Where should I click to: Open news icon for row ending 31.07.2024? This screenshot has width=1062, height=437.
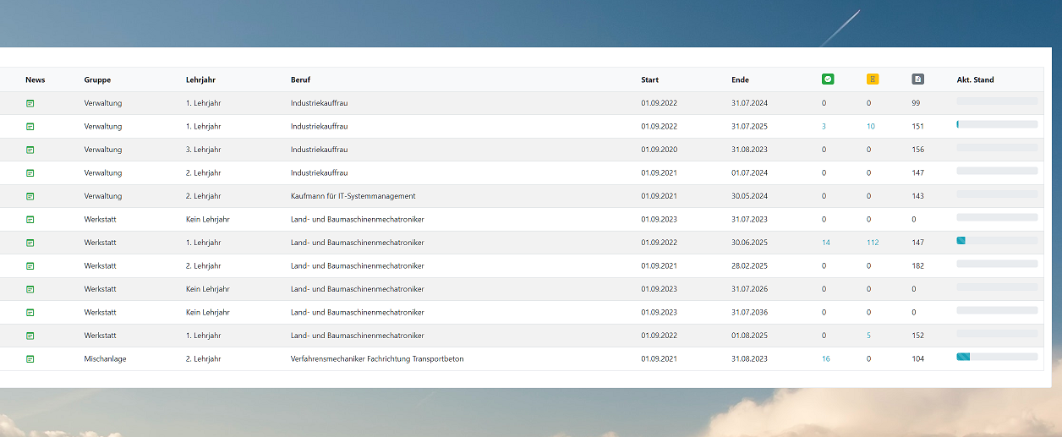click(x=30, y=103)
